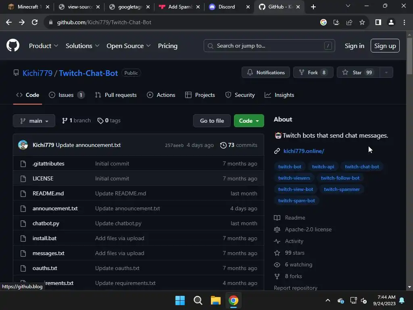Share this page via the share icon
413x310 pixels.
pyautogui.click(x=349, y=23)
